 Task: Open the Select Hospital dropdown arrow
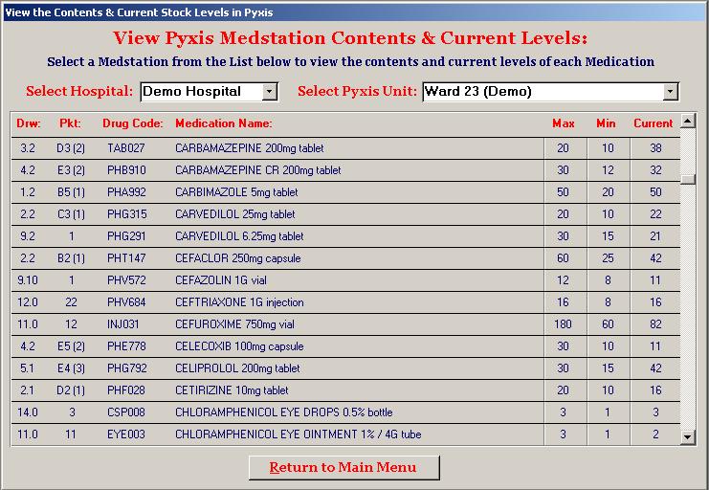[269, 92]
